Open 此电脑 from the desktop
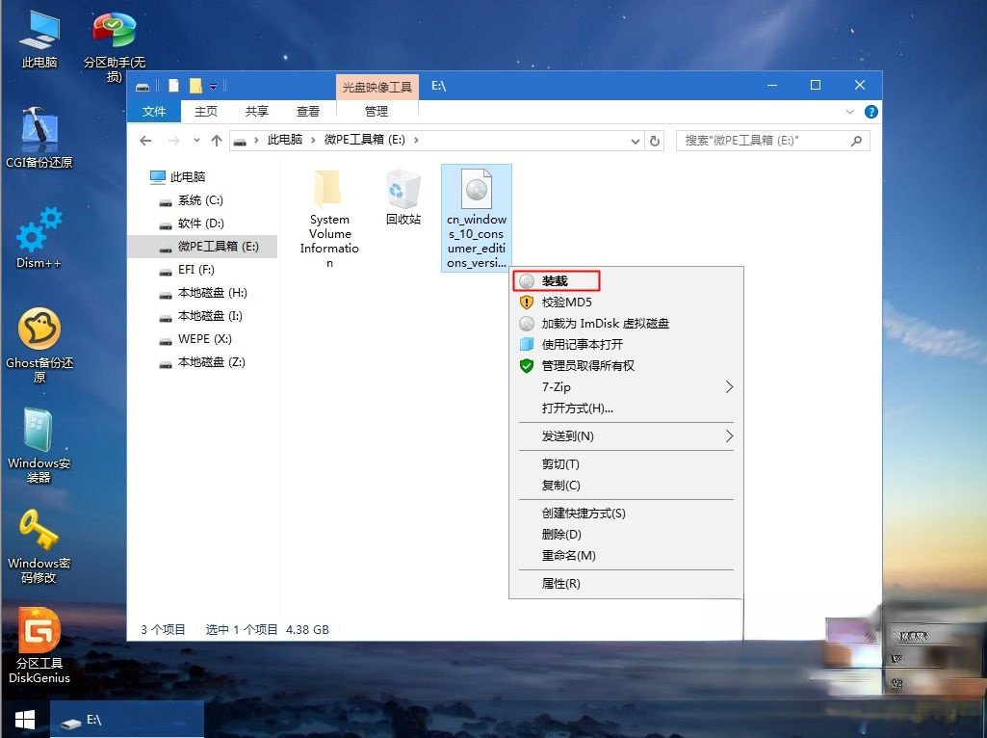Viewport: 987px width, 738px height. point(39,29)
